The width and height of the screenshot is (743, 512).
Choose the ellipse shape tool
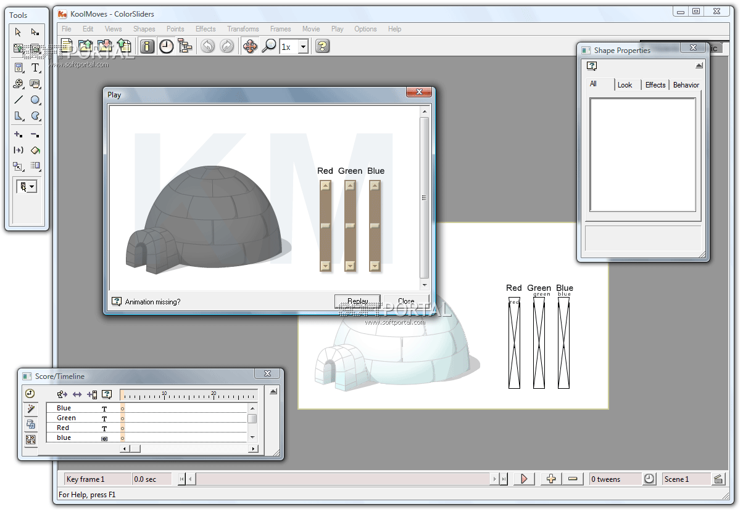click(x=35, y=100)
